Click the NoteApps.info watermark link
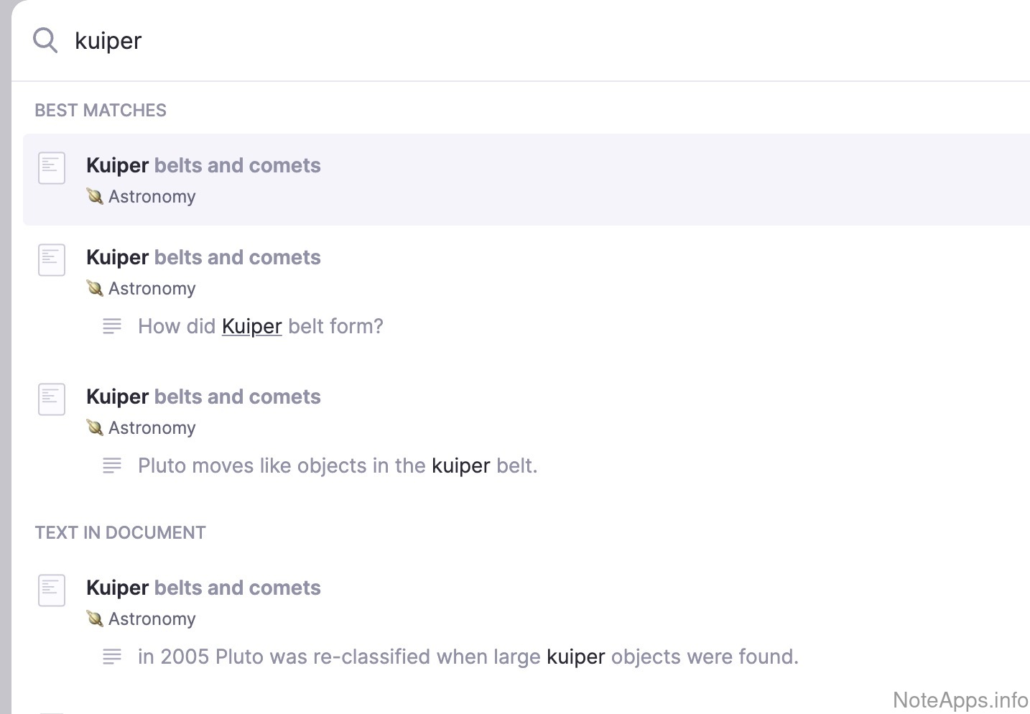The image size is (1030, 714). [960, 700]
